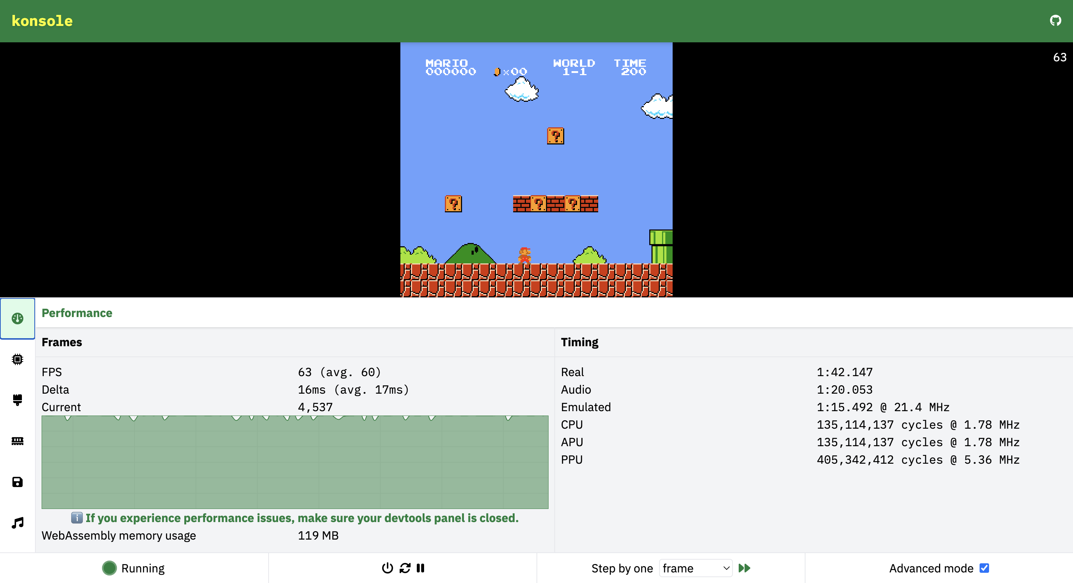Open the cartridge save disk sidebar panel
1073x583 pixels.
click(18, 482)
